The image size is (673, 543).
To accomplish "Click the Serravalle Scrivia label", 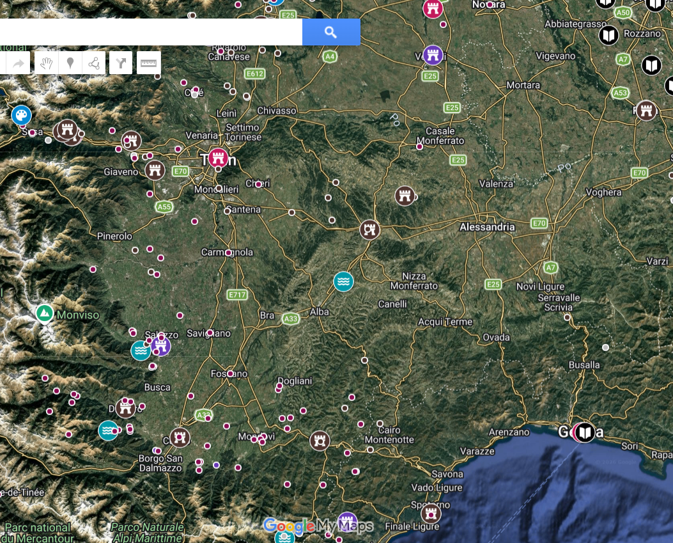I will point(559,303).
